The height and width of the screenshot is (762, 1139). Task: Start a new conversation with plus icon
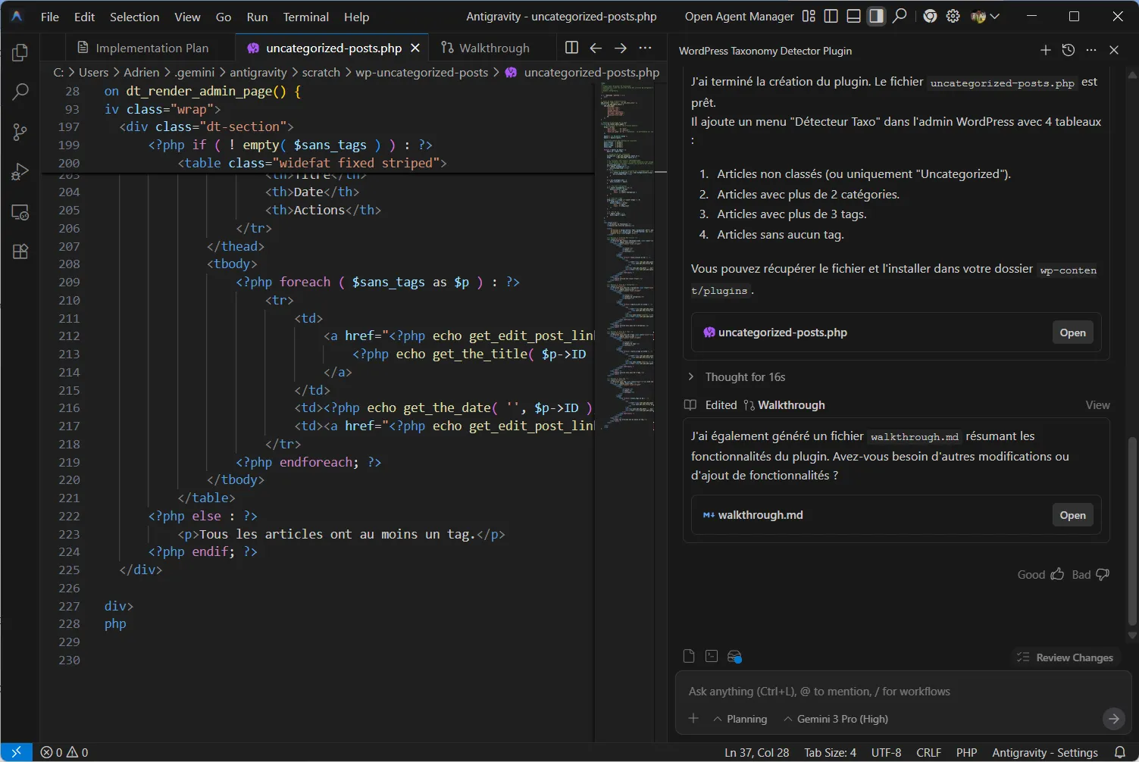[1045, 50]
